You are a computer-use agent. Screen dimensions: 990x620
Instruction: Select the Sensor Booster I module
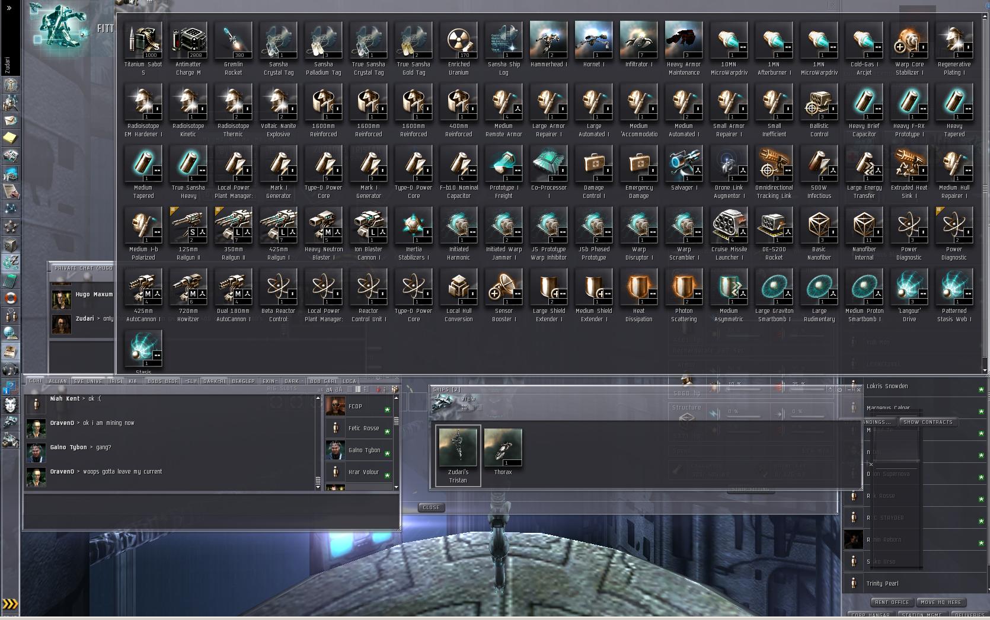click(503, 296)
